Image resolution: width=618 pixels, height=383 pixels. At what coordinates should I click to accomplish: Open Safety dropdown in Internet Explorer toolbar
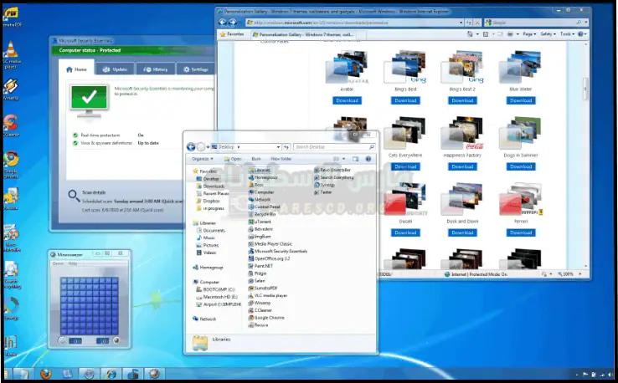[548, 35]
